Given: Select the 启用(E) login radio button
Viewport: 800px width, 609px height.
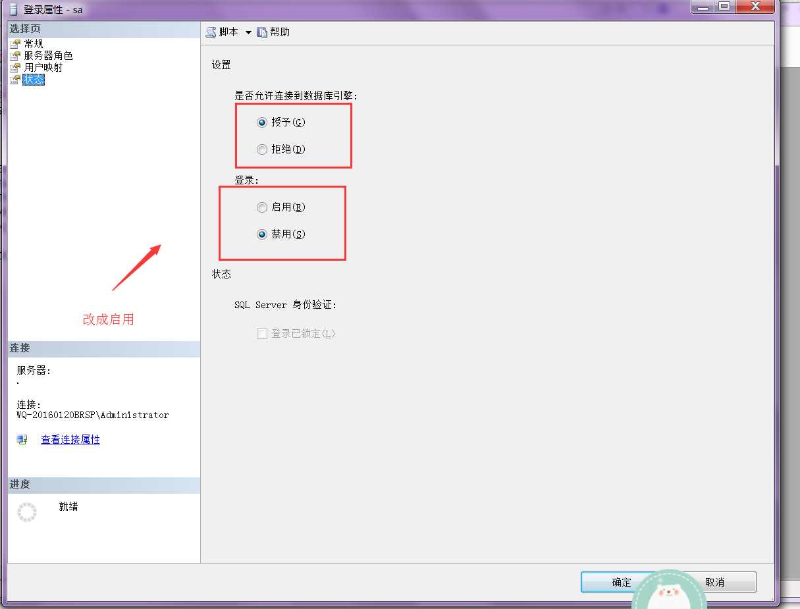Looking at the screenshot, I should [x=262, y=207].
